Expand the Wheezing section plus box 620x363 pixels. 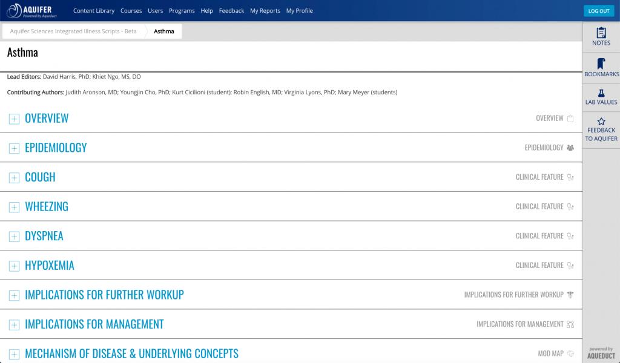coord(15,207)
